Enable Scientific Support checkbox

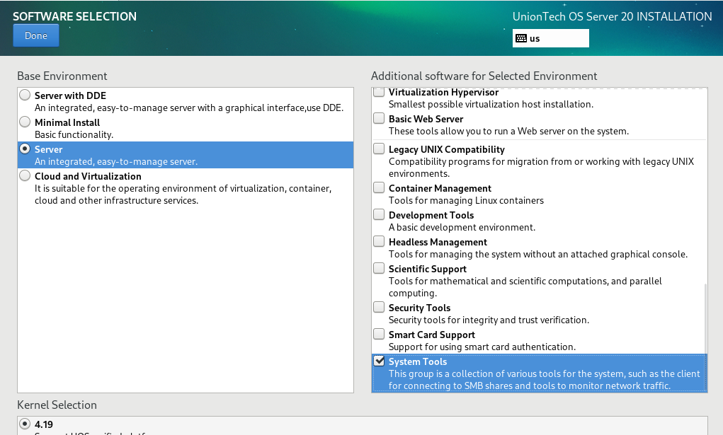click(x=379, y=268)
